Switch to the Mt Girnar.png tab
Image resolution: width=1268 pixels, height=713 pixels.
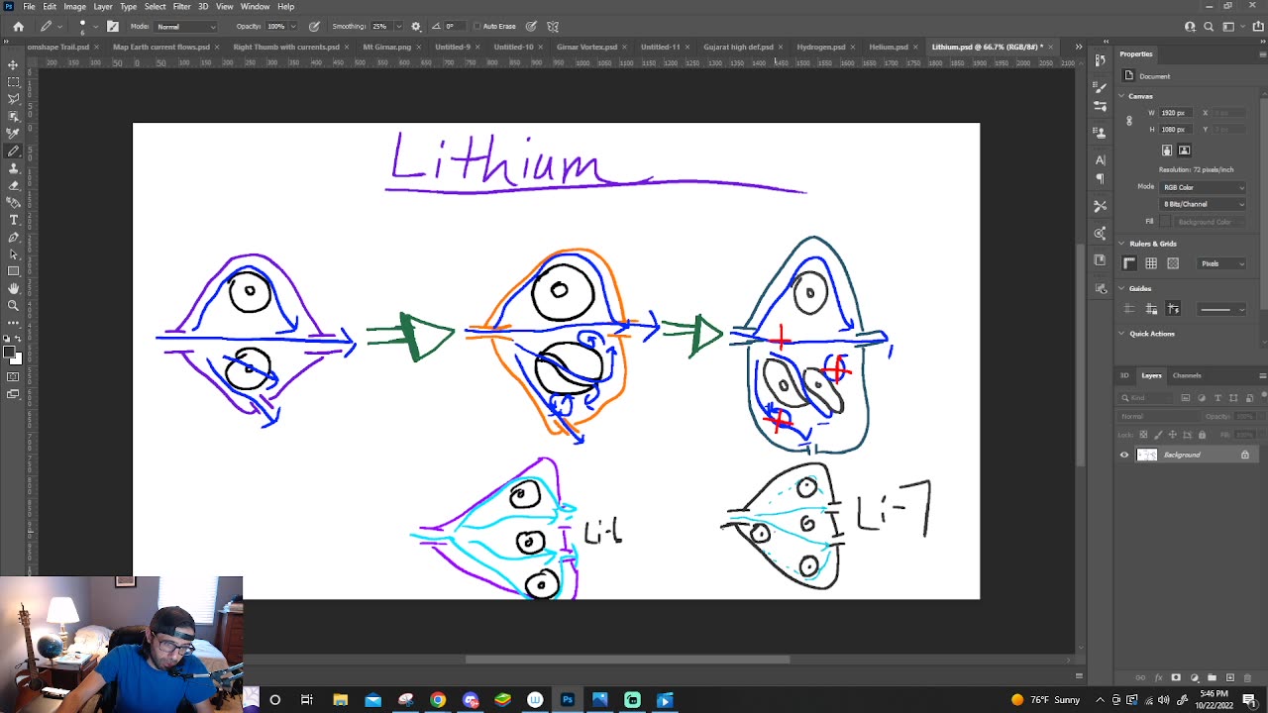(386, 47)
